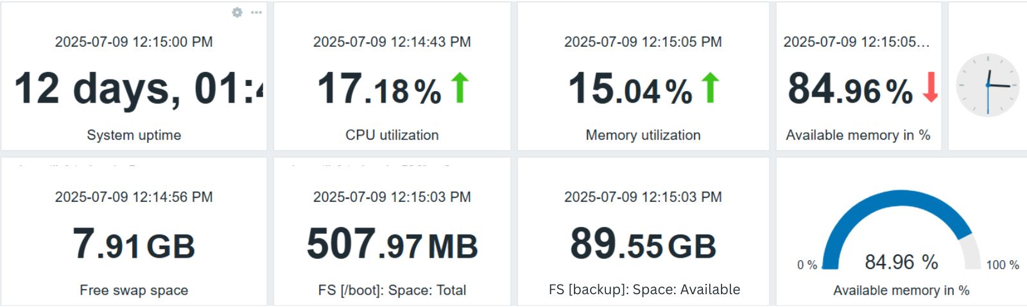Click the red down arrow beside 84.96 %
This screenshot has height=307, width=1027.
coord(931,88)
